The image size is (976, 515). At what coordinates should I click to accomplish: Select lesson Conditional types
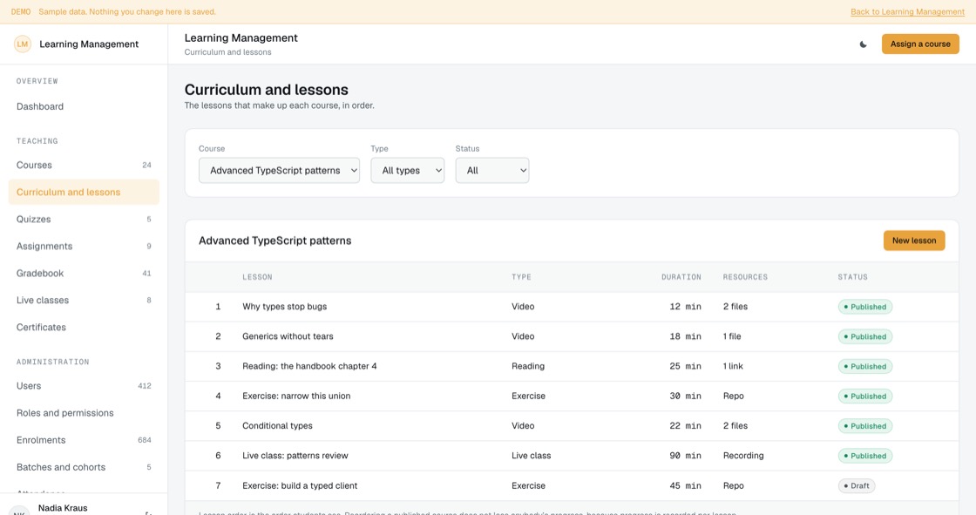point(277,426)
